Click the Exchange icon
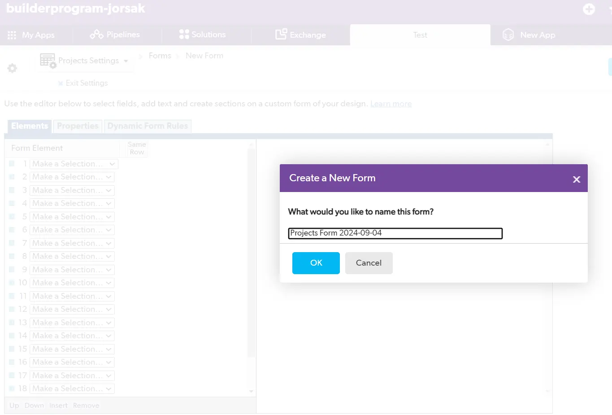The height and width of the screenshot is (415, 612). pos(282,35)
